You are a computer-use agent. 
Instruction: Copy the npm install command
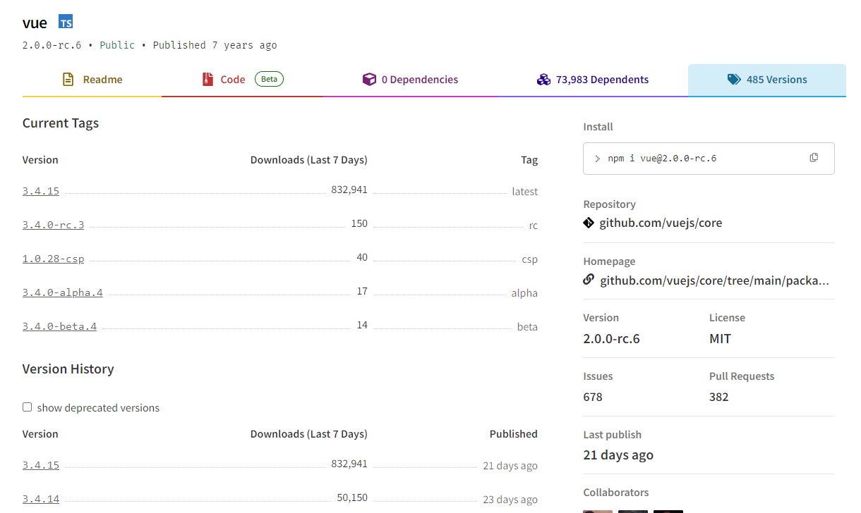(x=814, y=158)
